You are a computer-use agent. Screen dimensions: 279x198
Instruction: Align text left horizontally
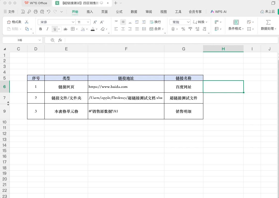[x=116, y=29]
